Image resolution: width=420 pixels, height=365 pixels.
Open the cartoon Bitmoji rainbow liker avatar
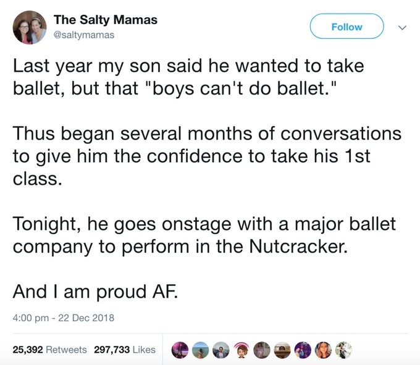coord(241,350)
